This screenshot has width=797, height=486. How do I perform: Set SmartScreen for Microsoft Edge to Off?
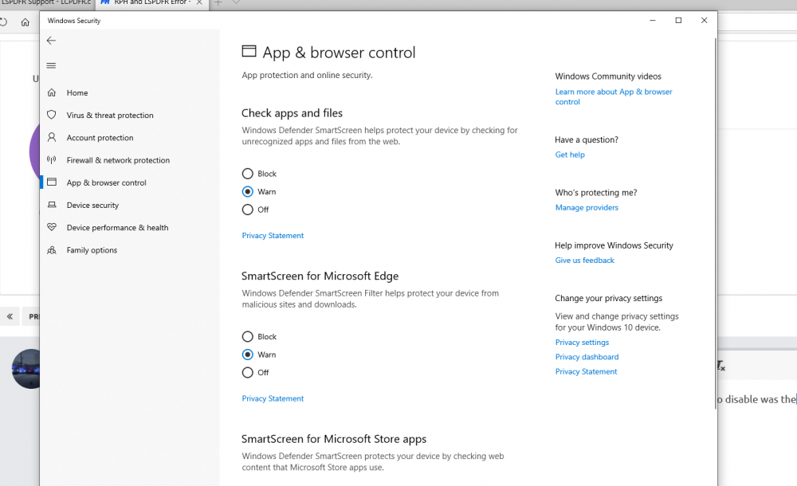[248, 373]
